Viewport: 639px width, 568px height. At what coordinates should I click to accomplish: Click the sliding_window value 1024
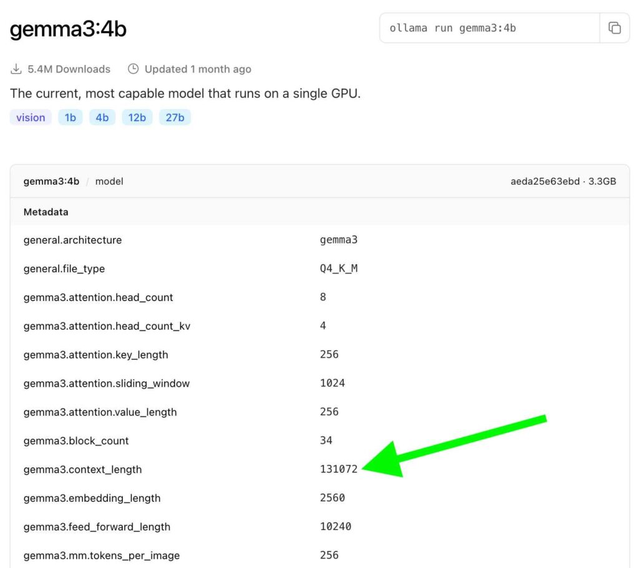[x=332, y=383]
